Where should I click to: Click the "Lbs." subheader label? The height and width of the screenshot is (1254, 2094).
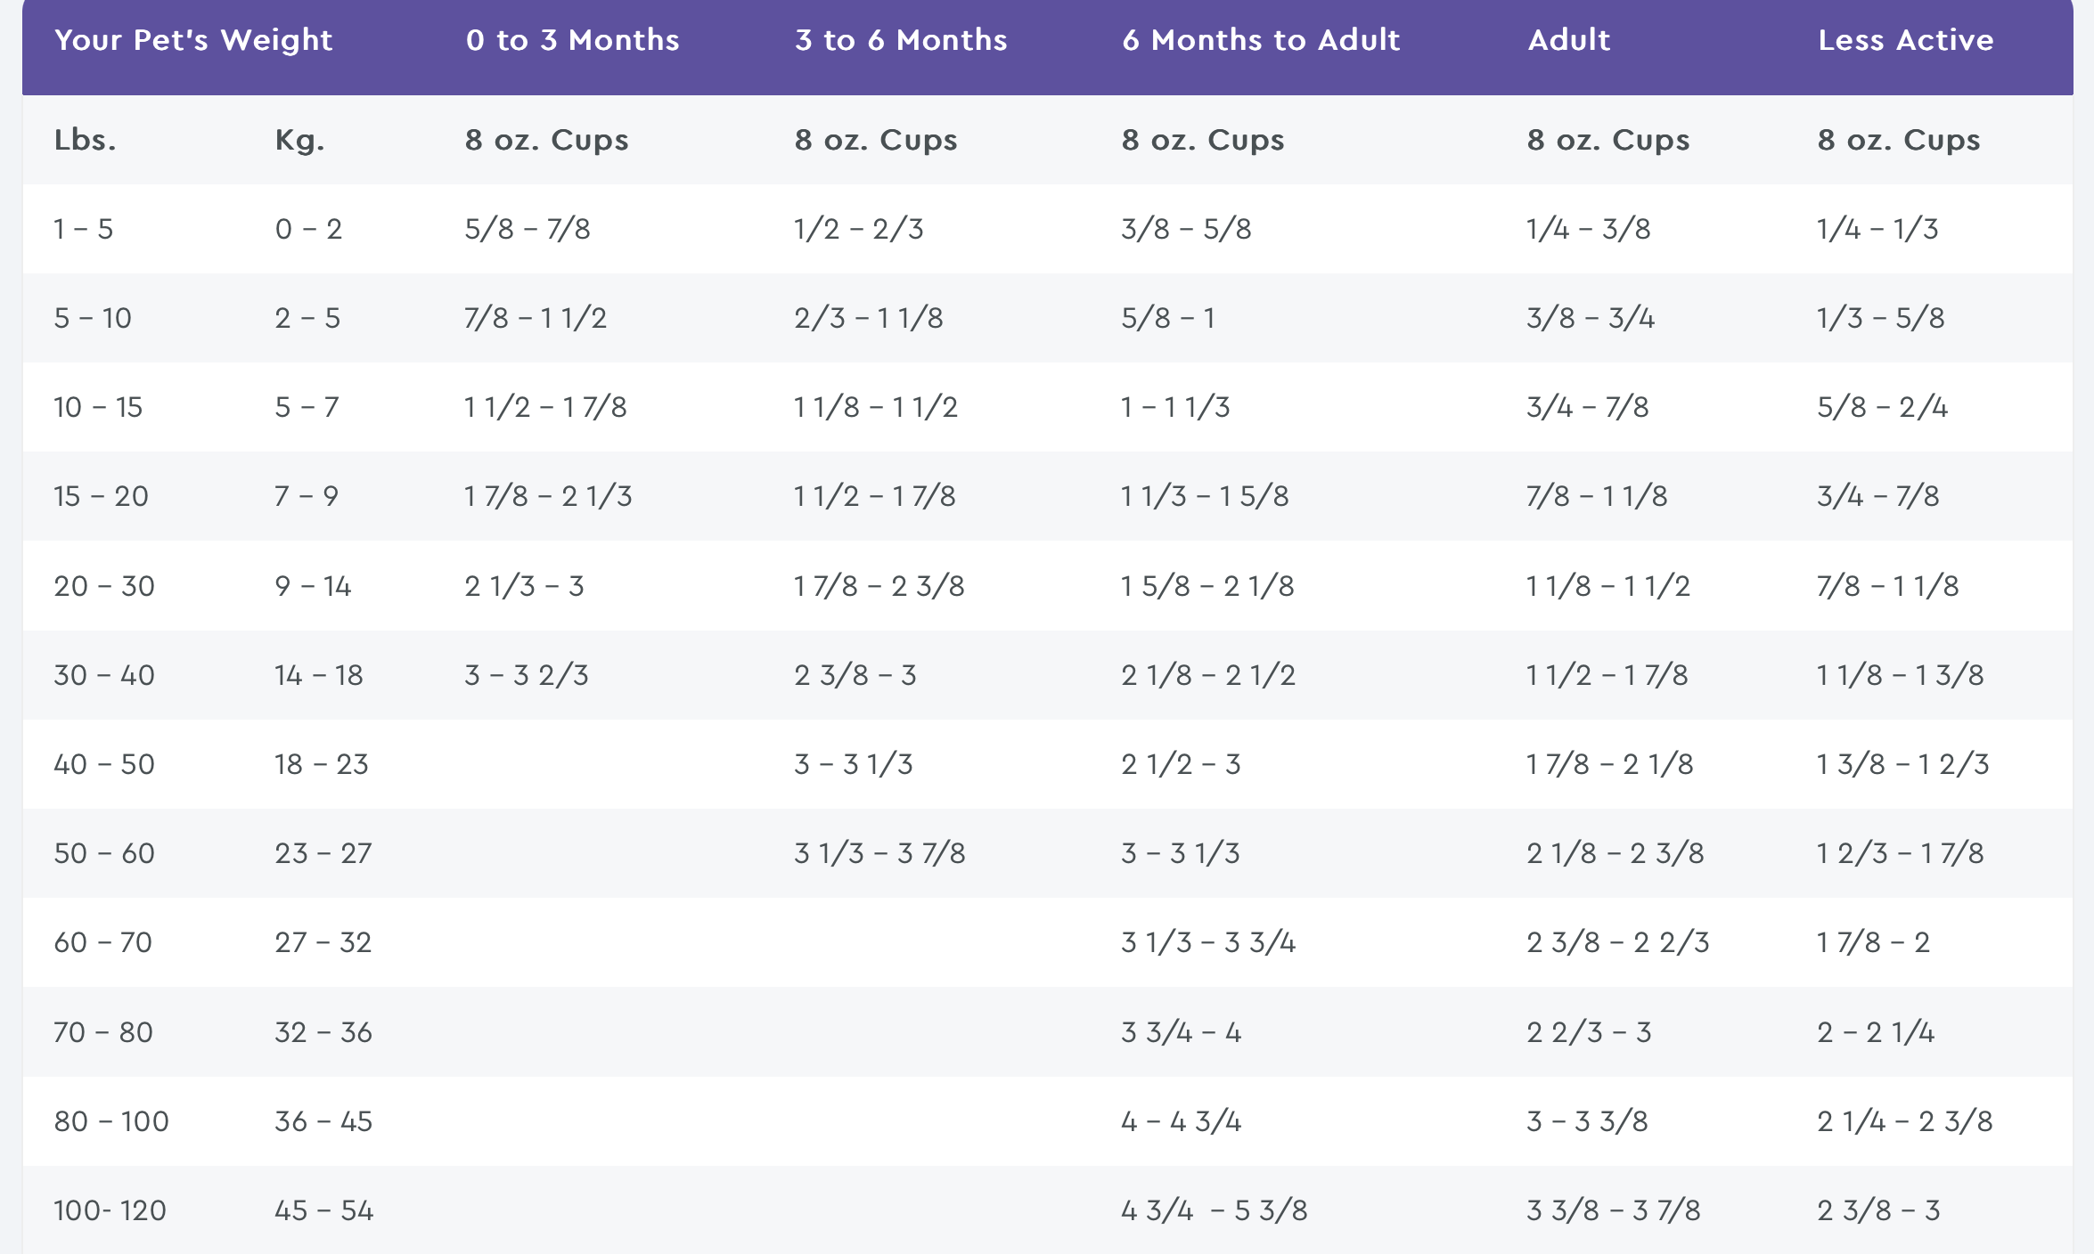[86, 140]
